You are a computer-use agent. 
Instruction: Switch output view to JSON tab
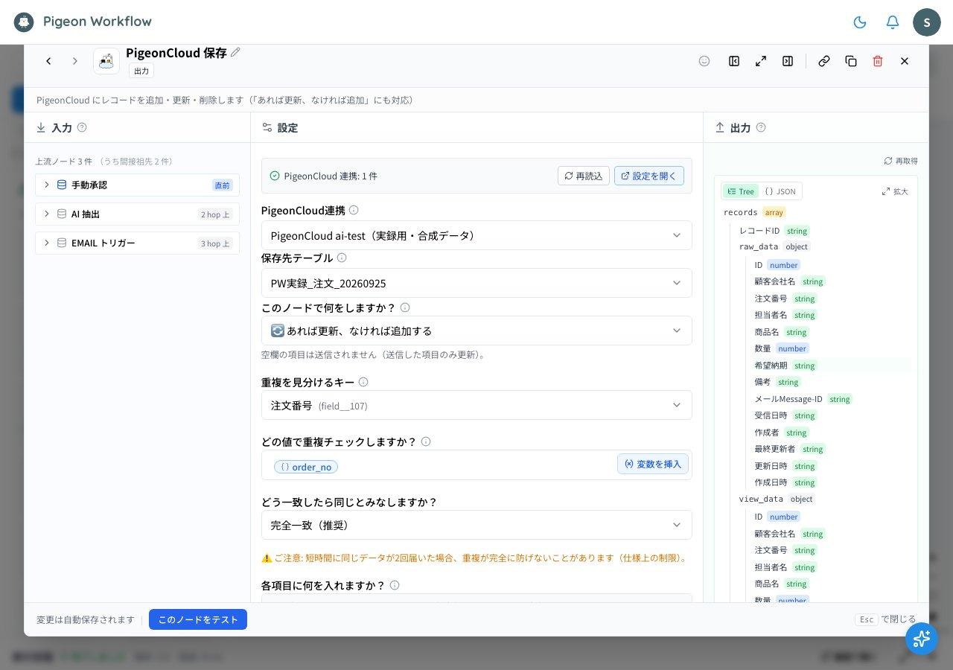coord(780,191)
